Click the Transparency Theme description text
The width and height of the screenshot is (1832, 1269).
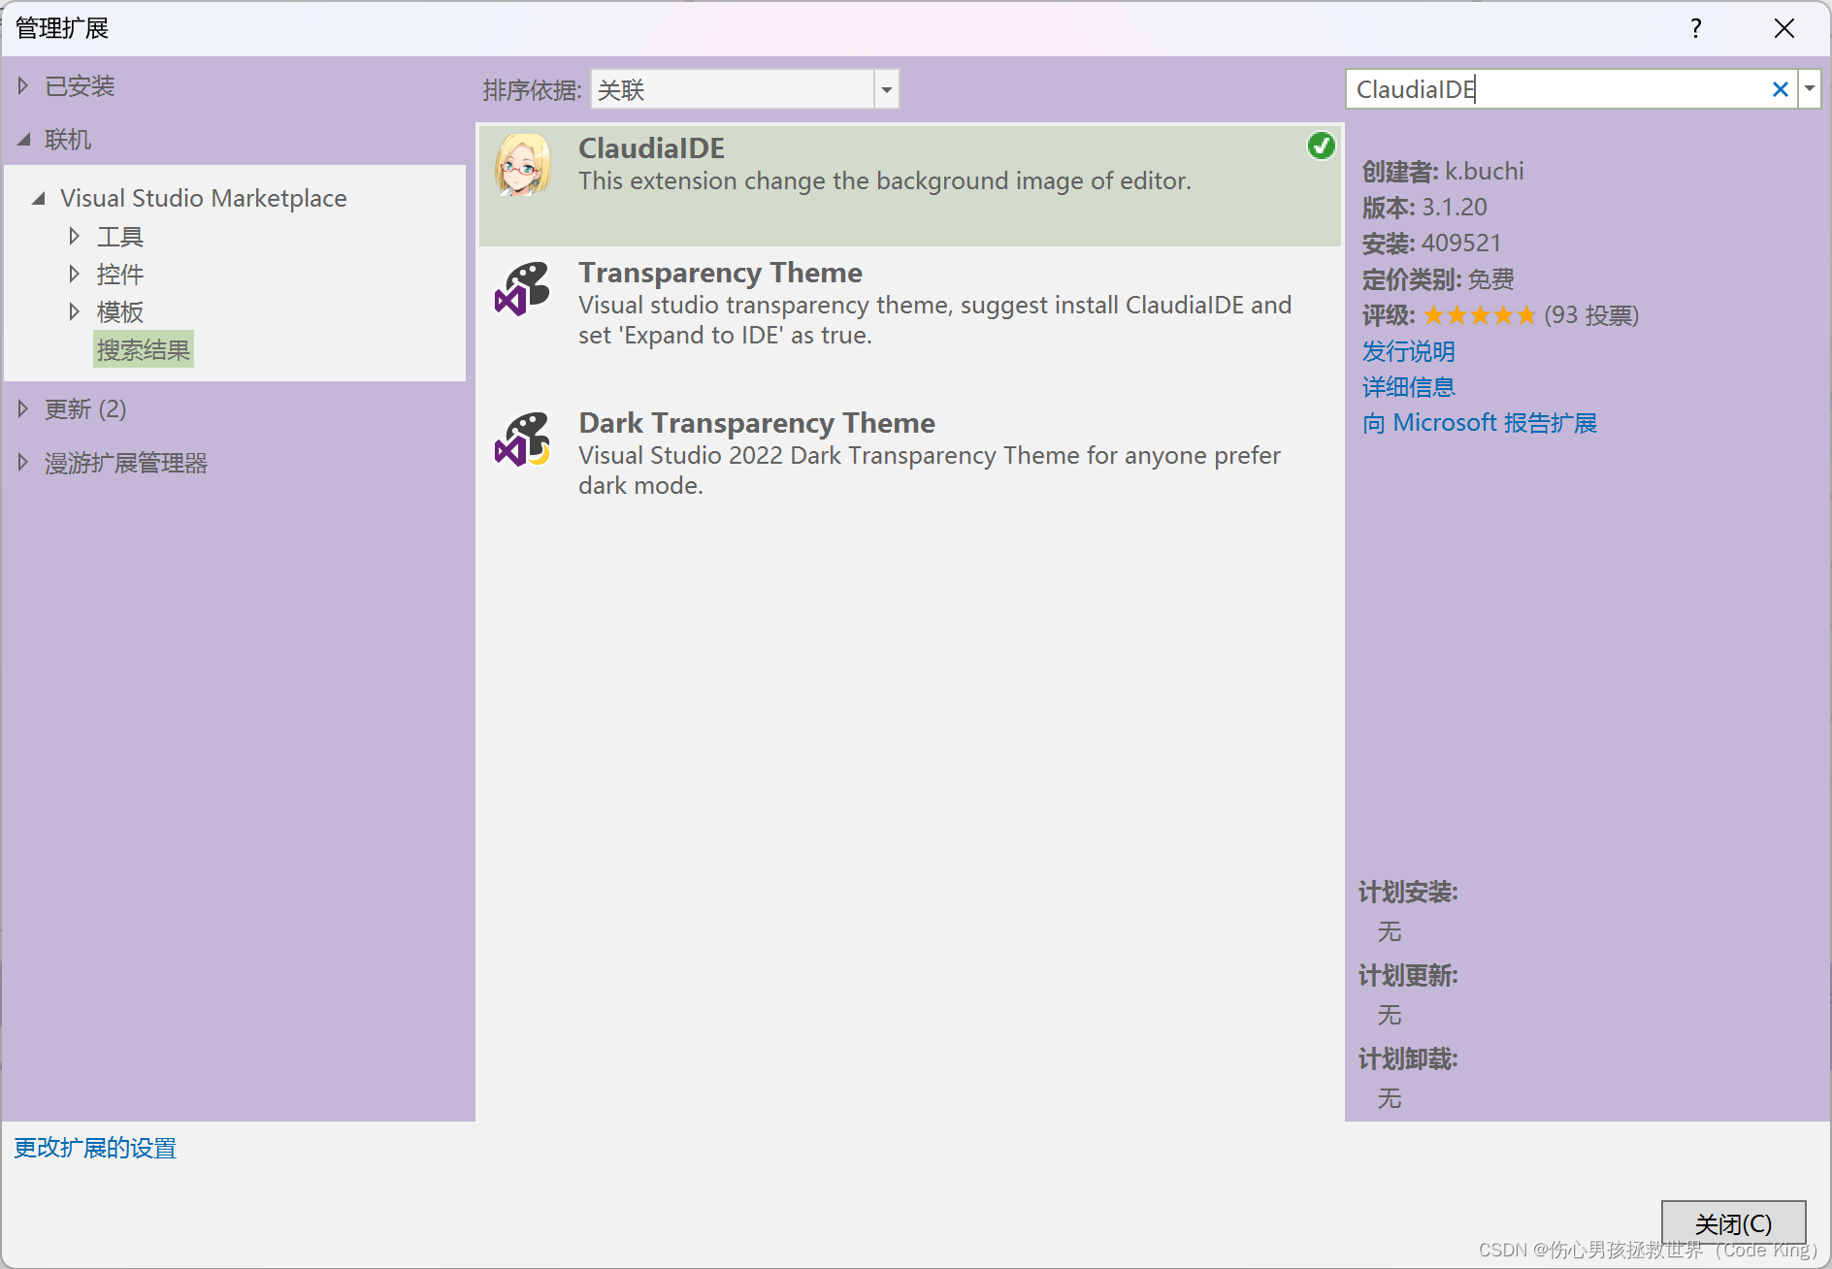[x=935, y=320]
